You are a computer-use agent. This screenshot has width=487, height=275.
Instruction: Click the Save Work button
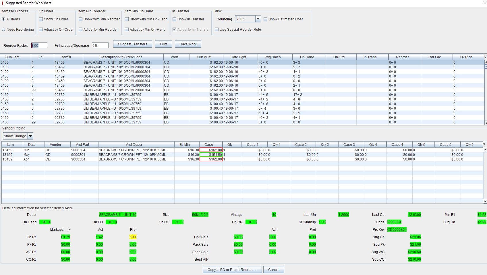[188, 44]
